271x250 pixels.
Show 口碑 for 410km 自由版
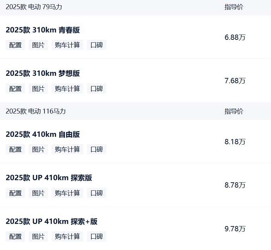(97, 150)
